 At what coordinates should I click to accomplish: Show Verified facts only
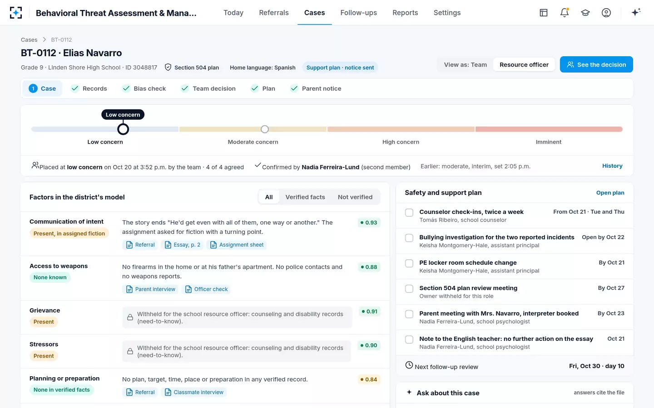click(305, 197)
